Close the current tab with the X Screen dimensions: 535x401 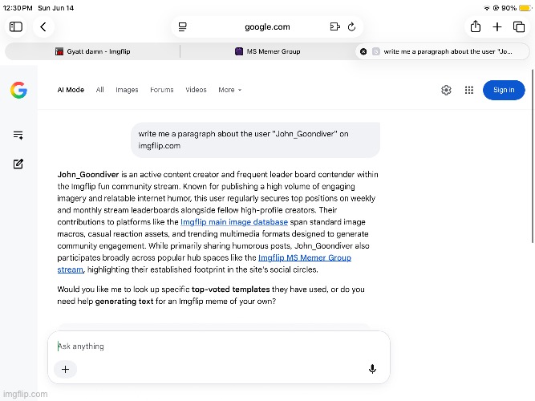pyautogui.click(x=363, y=51)
